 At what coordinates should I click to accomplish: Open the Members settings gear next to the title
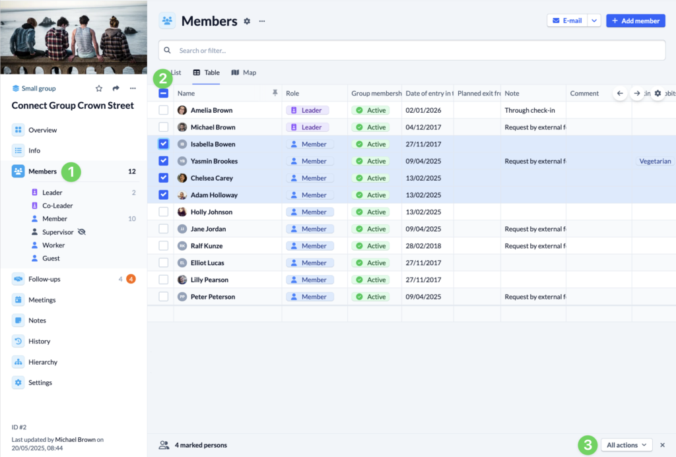click(x=246, y=20)
